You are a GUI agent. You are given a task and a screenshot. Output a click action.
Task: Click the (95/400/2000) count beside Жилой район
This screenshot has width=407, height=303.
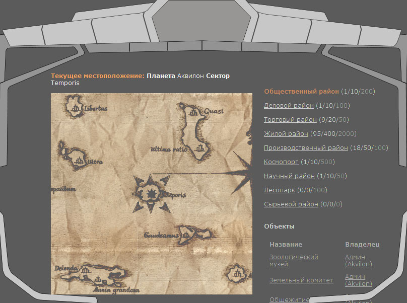(x=333, y=133)
